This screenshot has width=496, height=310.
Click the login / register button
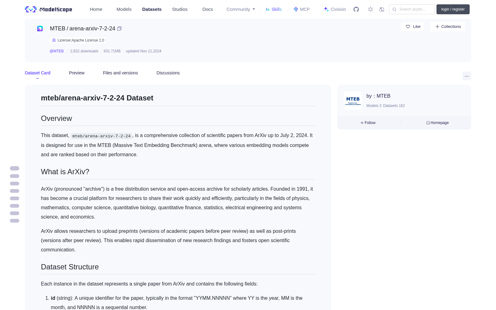point(453,9)
